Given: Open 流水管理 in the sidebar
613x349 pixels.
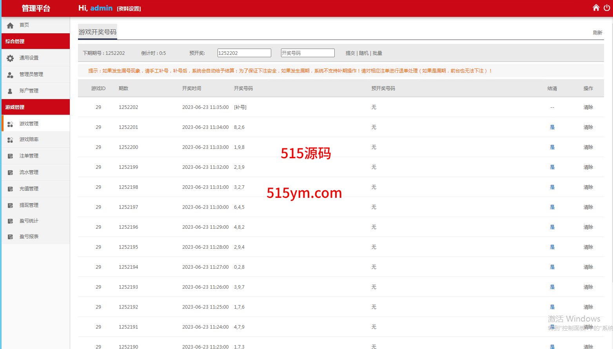Looking at the screenshot, I should click(x=29, y=172).
